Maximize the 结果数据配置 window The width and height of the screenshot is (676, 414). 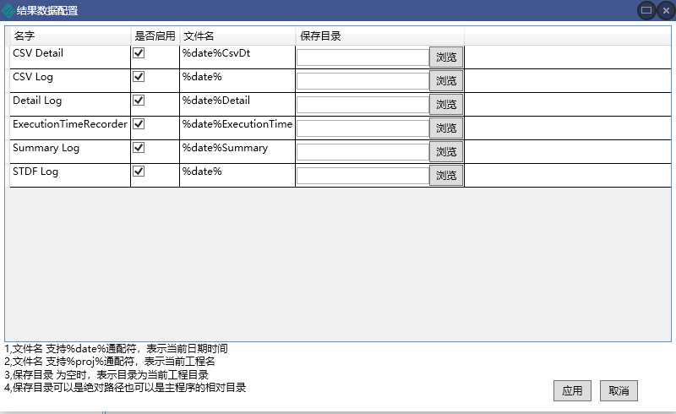click(646, 10)
